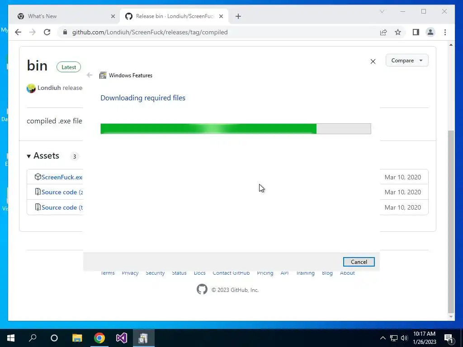Open the Windows Start menu
Viewport: 463px width, 347px height.
click(11, 338)
